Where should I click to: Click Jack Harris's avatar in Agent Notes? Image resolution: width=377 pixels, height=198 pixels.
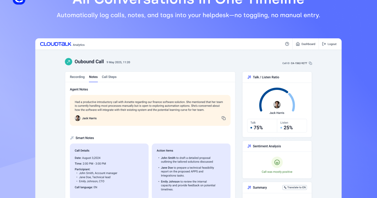pos(78,118)
